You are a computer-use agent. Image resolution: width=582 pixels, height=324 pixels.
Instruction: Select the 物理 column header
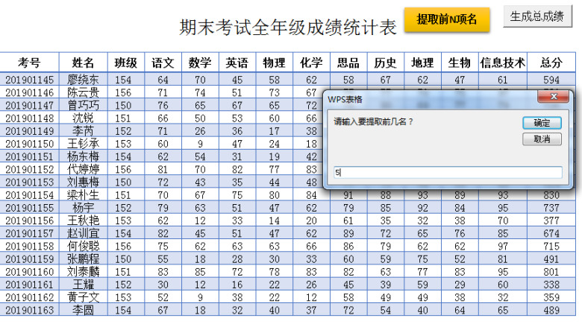[x=275, y=63]
